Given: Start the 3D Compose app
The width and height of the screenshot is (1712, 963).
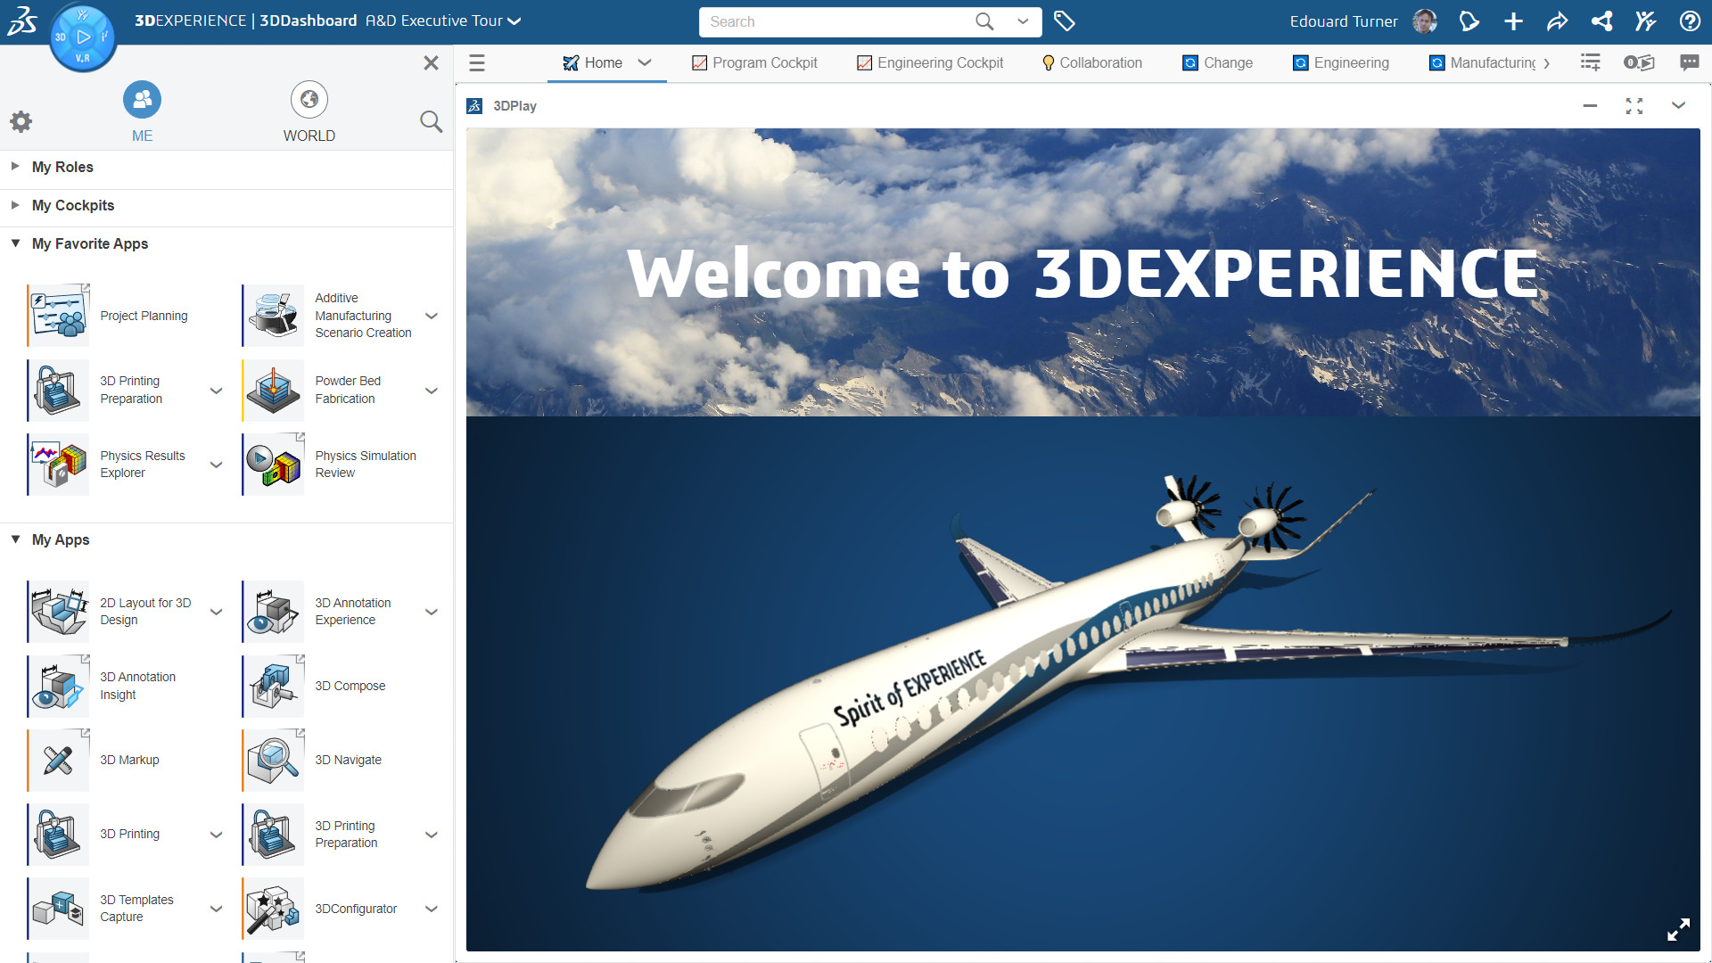Looking at the screenshot, I should [x=273, y=685].
